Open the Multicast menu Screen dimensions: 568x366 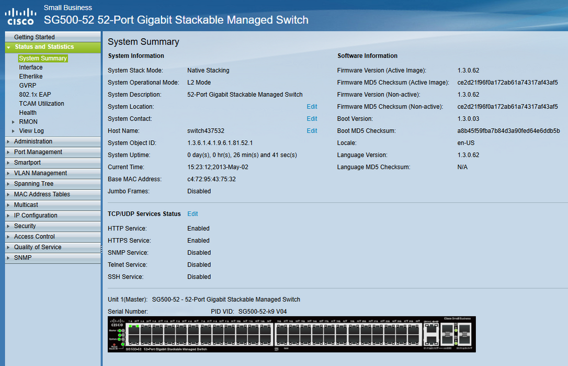point(52,205)
